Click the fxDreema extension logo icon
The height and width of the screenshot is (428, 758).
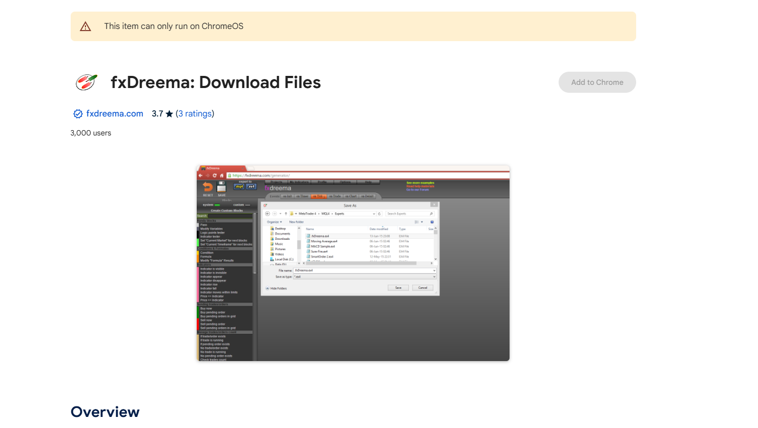click(x=86, y=82)
